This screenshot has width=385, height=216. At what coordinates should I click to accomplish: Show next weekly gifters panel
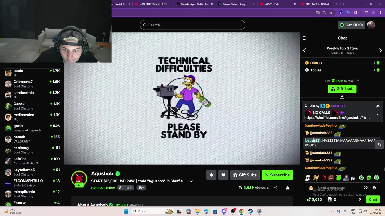[x=380, y=51]
